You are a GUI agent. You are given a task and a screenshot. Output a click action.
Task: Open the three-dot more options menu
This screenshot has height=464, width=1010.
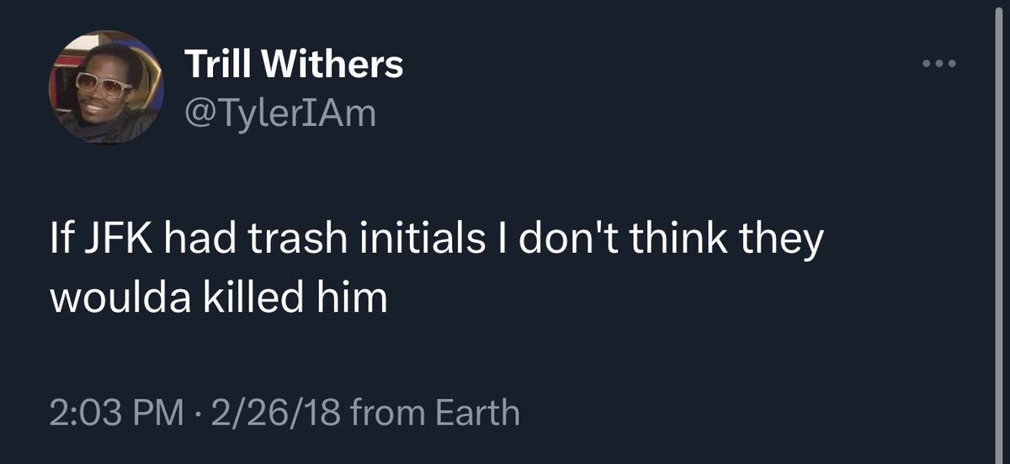click(x=939, y=64)
